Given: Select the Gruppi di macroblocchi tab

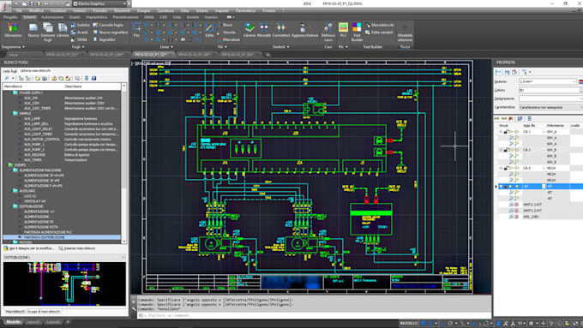Looking at the screenshot, I should click(44, 311).
